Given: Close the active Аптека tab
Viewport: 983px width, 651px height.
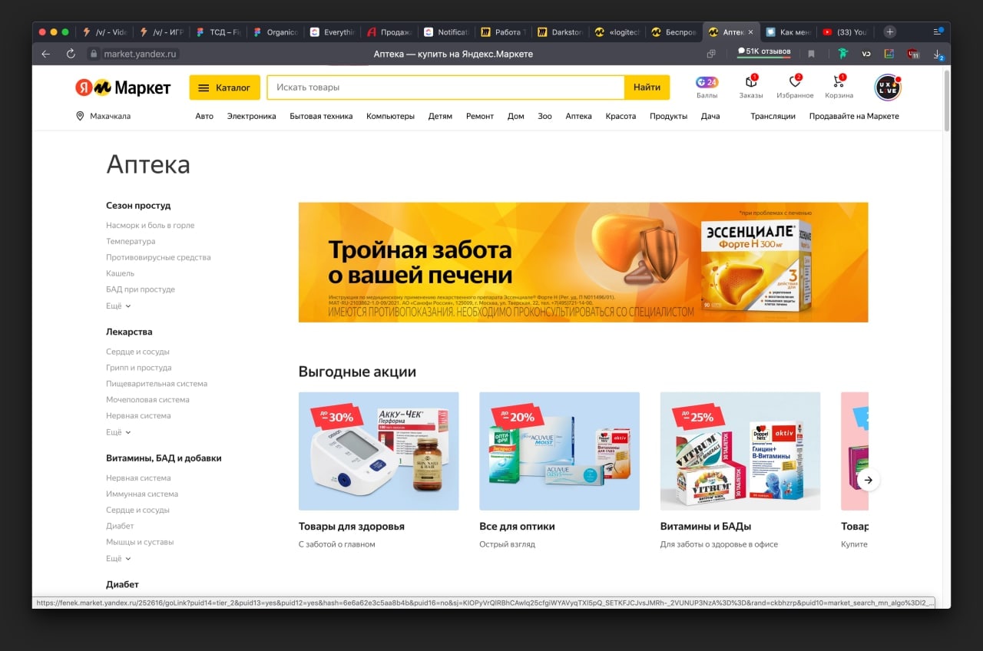Looking at the screenshot, I should (750, 32).
